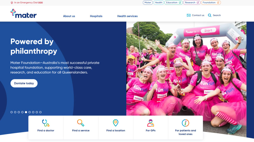Click the map pin Find a location icon
This screenshot has width=254, height=142.
pos(116,123)
